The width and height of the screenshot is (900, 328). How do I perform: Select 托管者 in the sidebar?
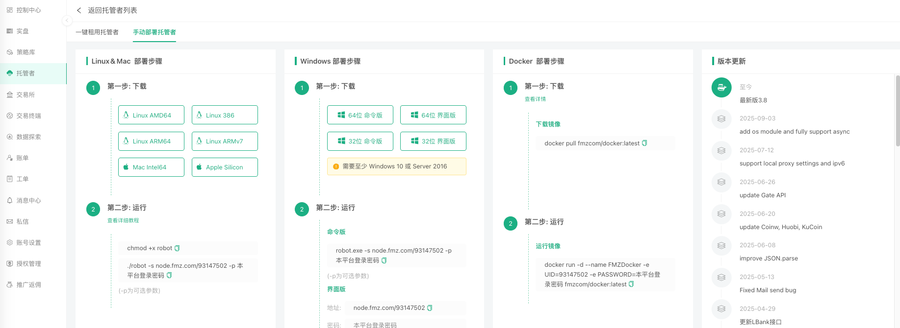click(x=33, y=73)
